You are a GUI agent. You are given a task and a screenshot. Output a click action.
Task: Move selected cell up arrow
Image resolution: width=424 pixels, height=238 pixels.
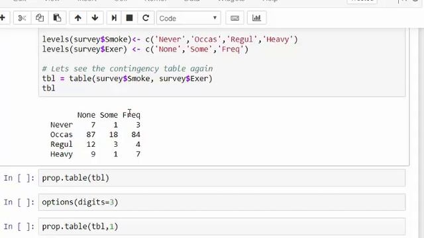pos(78,18)
